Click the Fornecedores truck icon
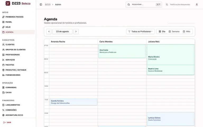 [3, 75]
